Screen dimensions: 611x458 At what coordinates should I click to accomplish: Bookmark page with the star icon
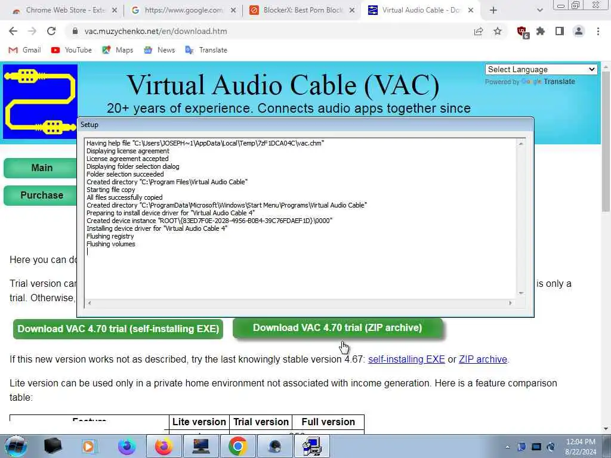click(498, 31)
